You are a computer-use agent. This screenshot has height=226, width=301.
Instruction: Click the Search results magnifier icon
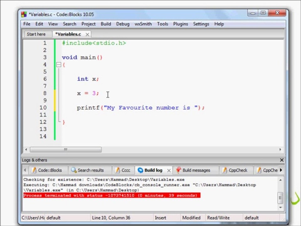(x=73, y=170)
